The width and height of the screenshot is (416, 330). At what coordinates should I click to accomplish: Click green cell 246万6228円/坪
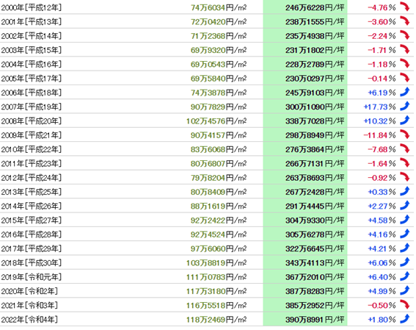pyautogui.click(x=305, y=7)
